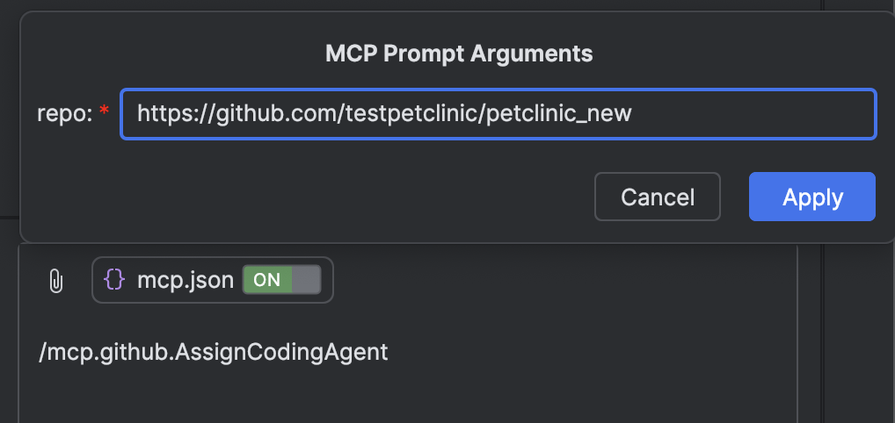Viewport: 895px width, 423px height.
Task: Click the MCP Prompt Arguments dialog title
Action: (x=459, y=54)
